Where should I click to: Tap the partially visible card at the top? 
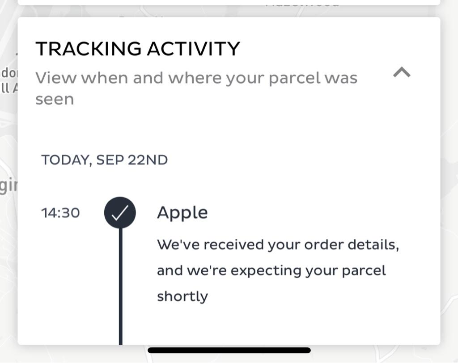click(x=229, y=2)
